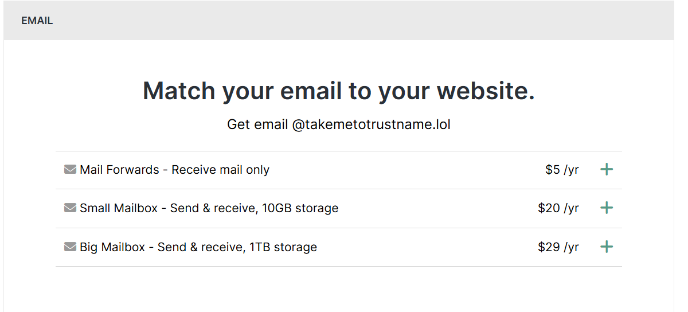Add the Small Mailbox plan with plus icon
Screen dimensions: 688x312
(606, 208)
